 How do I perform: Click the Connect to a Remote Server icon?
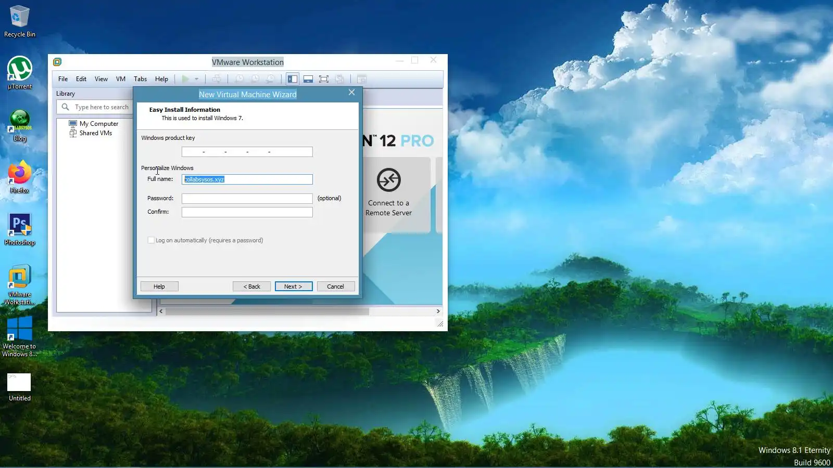pyautogui.click(x=388, y=180)
